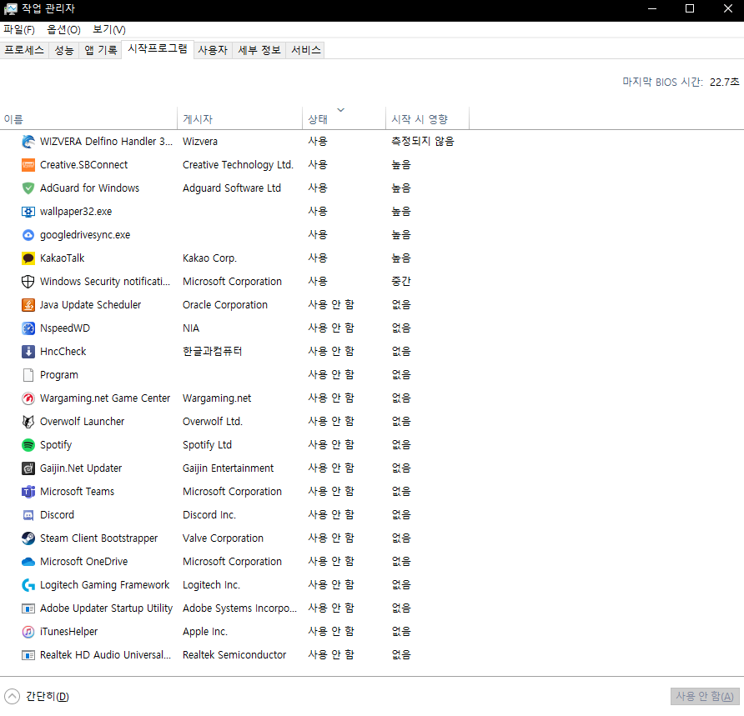Click the 측정되지 않음 impact value
This screenshot has height=716, width=744.
click(422, 142)
